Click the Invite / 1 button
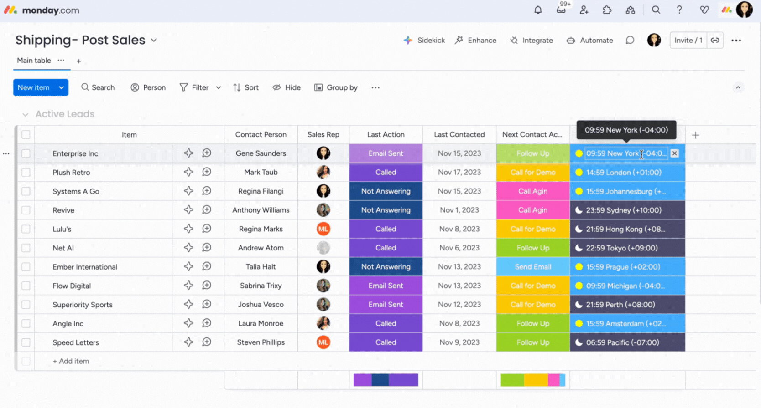Screen dimensions: 761x408 click(x=688, y=41)
